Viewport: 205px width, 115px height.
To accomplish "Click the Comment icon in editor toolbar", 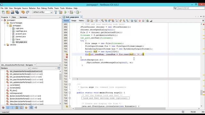I will click(147, 21).
